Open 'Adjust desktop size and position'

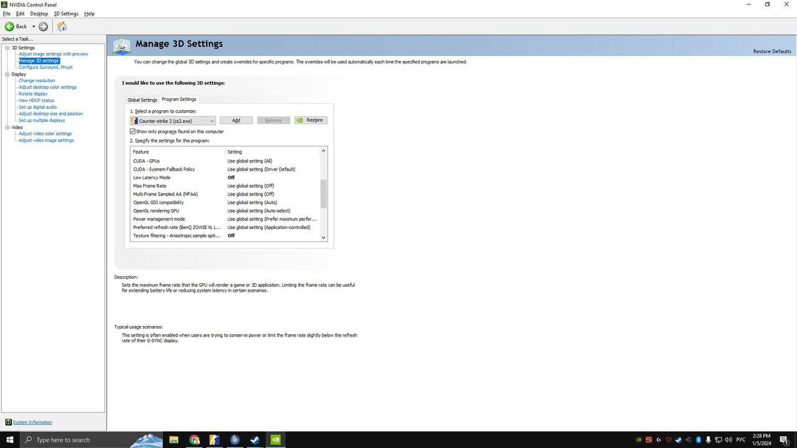[50, 114]
